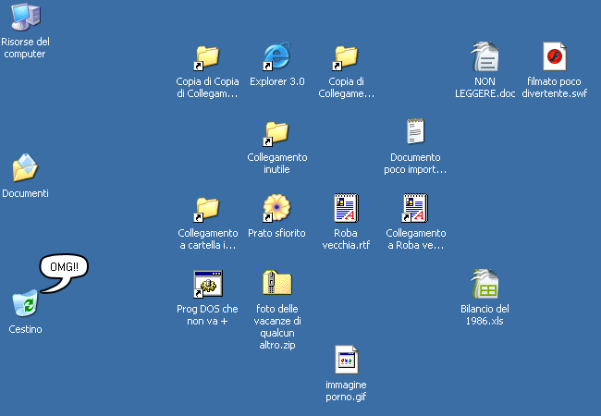Click the 'Collegamento a Roba ve...' label text
Viewport: 601px width, 416px height.
(x=416, y=239)
